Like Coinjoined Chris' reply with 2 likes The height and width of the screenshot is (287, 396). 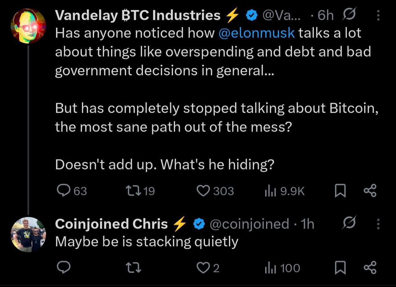(208, 268)
